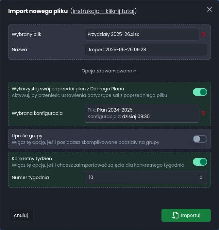Click the Wybrany plik file field
The image size is (219, 230).
coord(142,34)
